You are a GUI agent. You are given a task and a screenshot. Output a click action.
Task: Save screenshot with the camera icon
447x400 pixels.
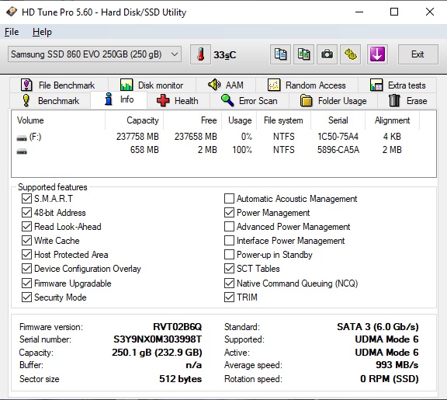click(x=327, y=54)
